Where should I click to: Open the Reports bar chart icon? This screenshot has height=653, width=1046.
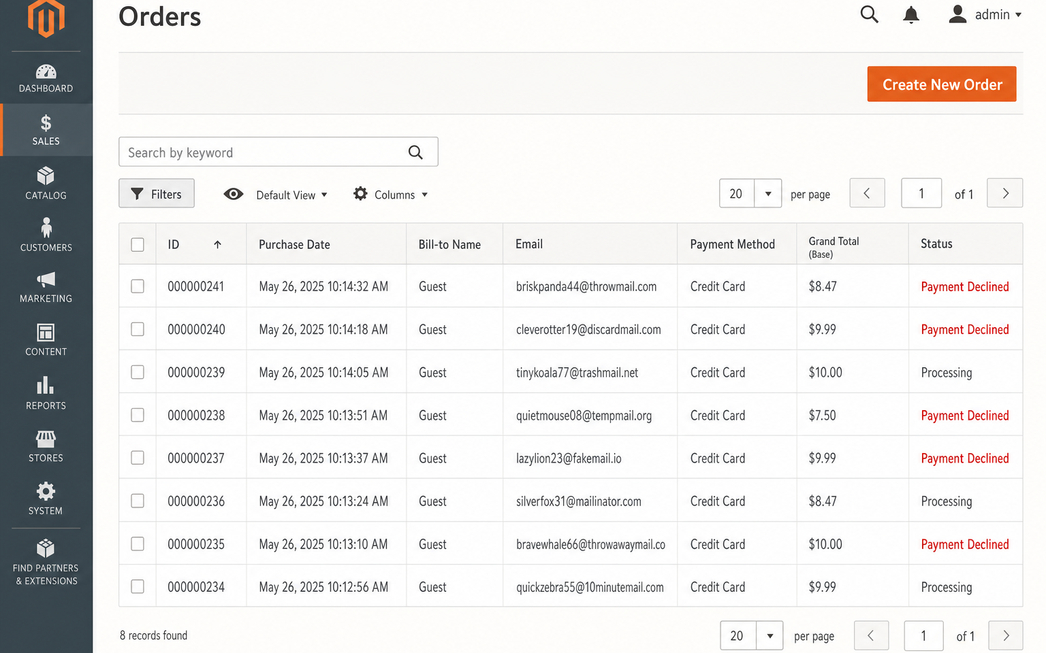click(46, 386)
